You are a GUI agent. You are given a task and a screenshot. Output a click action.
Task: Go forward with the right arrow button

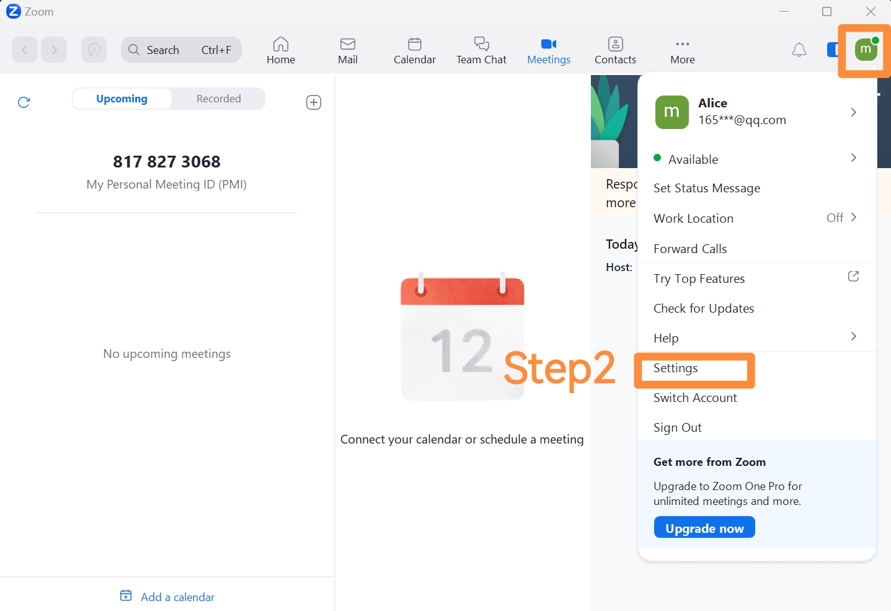coord(54,50)
